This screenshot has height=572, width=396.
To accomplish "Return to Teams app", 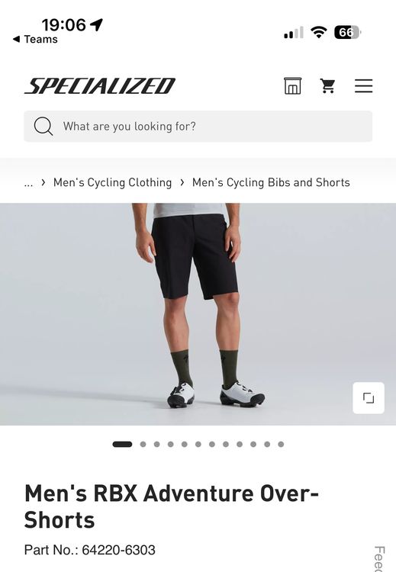I will (35, 39).
